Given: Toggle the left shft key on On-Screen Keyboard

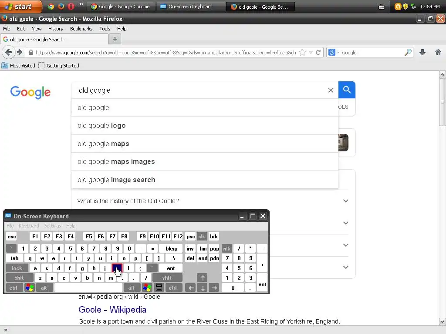Looking at the screenshot, I should [x=19, y=278].
